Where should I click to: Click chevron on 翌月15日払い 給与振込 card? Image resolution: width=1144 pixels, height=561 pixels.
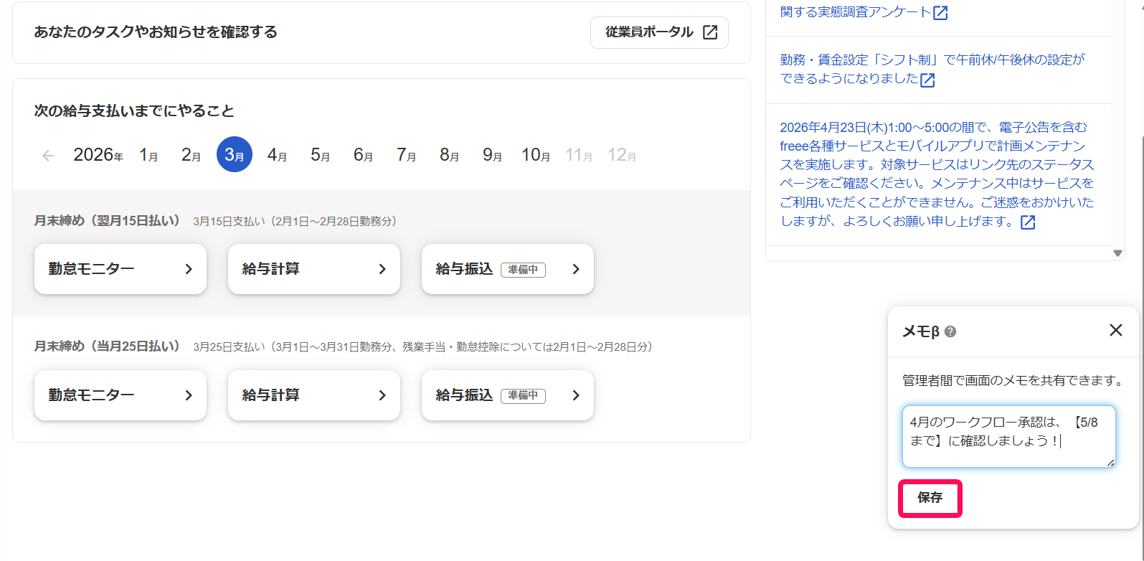tap(576, 269)
